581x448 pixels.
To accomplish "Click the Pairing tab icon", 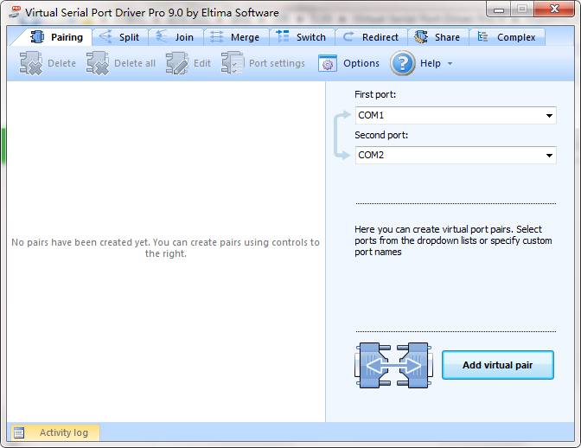I will click(x=37, y=37).
